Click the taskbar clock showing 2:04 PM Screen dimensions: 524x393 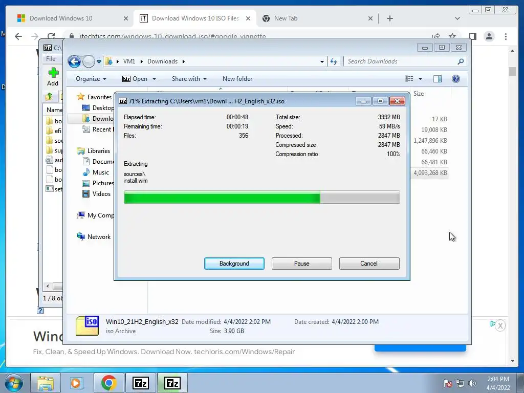tap(498, 383)
